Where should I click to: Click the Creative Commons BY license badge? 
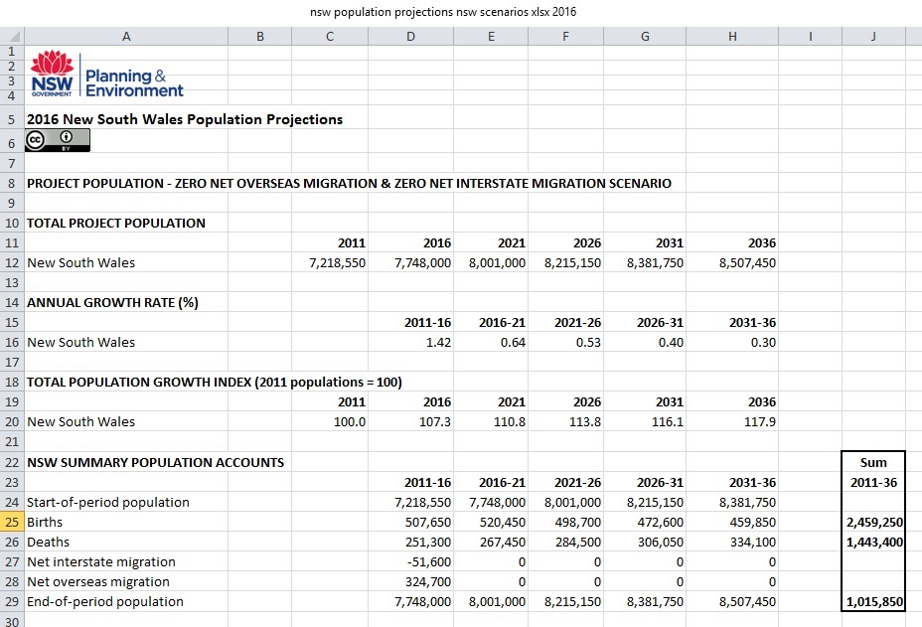(x=58, y=140)
